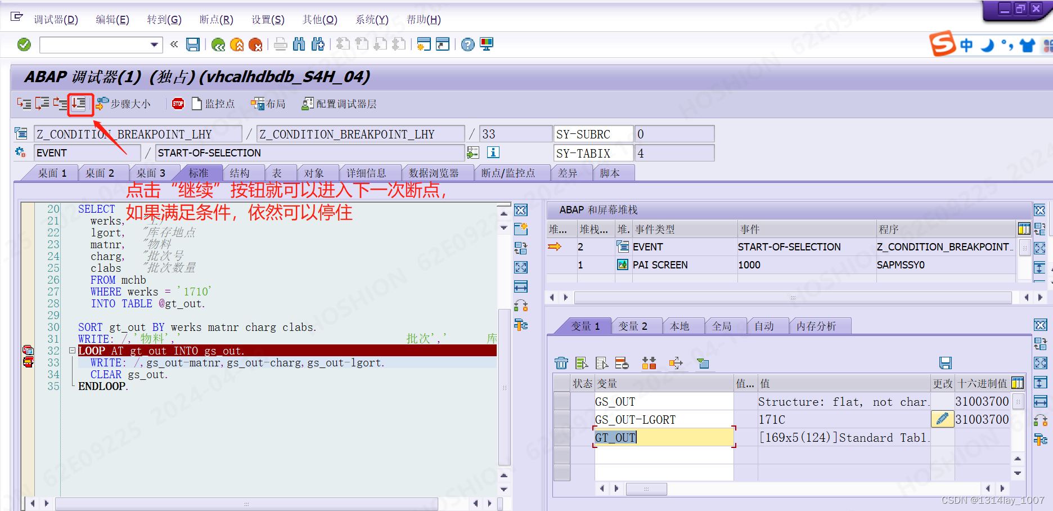Close the source code tool via its side icon
The width and height of the screenshot is (1053, 511).
(x=521, y=210)
